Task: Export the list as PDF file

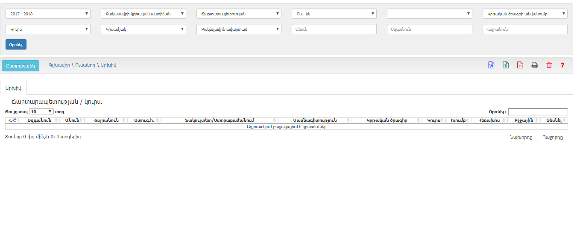Action: pos(520,65)
